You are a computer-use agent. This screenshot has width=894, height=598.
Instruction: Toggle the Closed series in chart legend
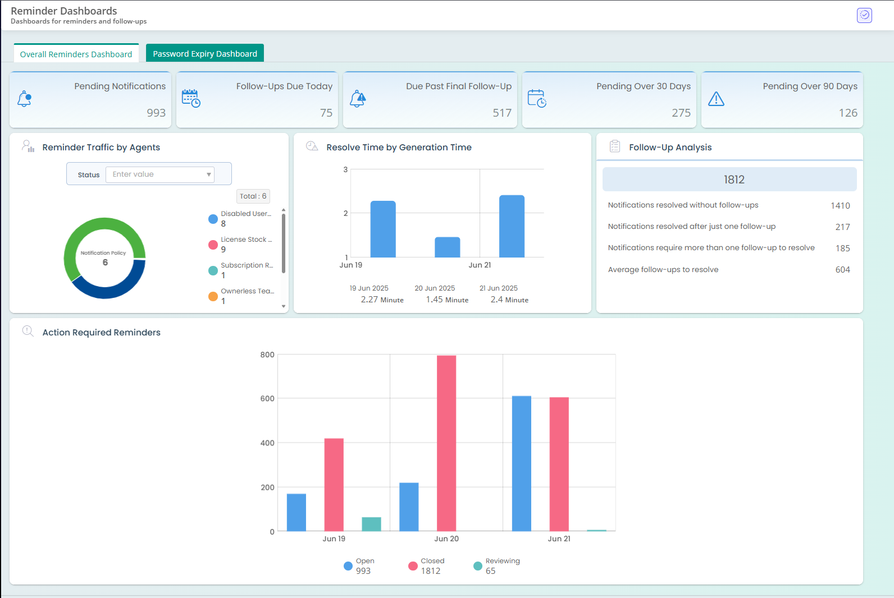click(x=413, y=566)
